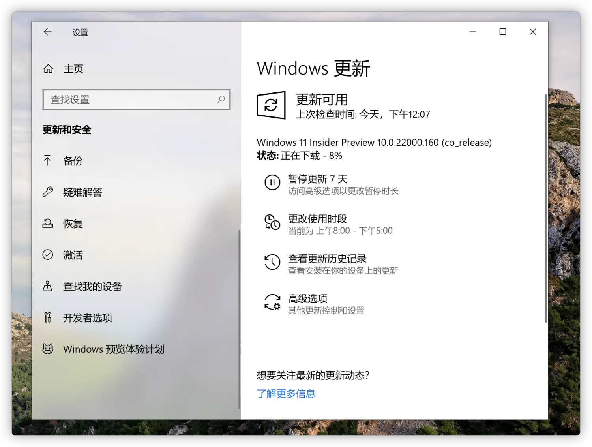Click the 更新和安全 section heading

[x=67, y=130]
